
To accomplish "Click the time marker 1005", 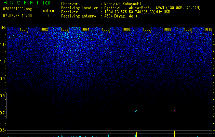I will (106, 29).
